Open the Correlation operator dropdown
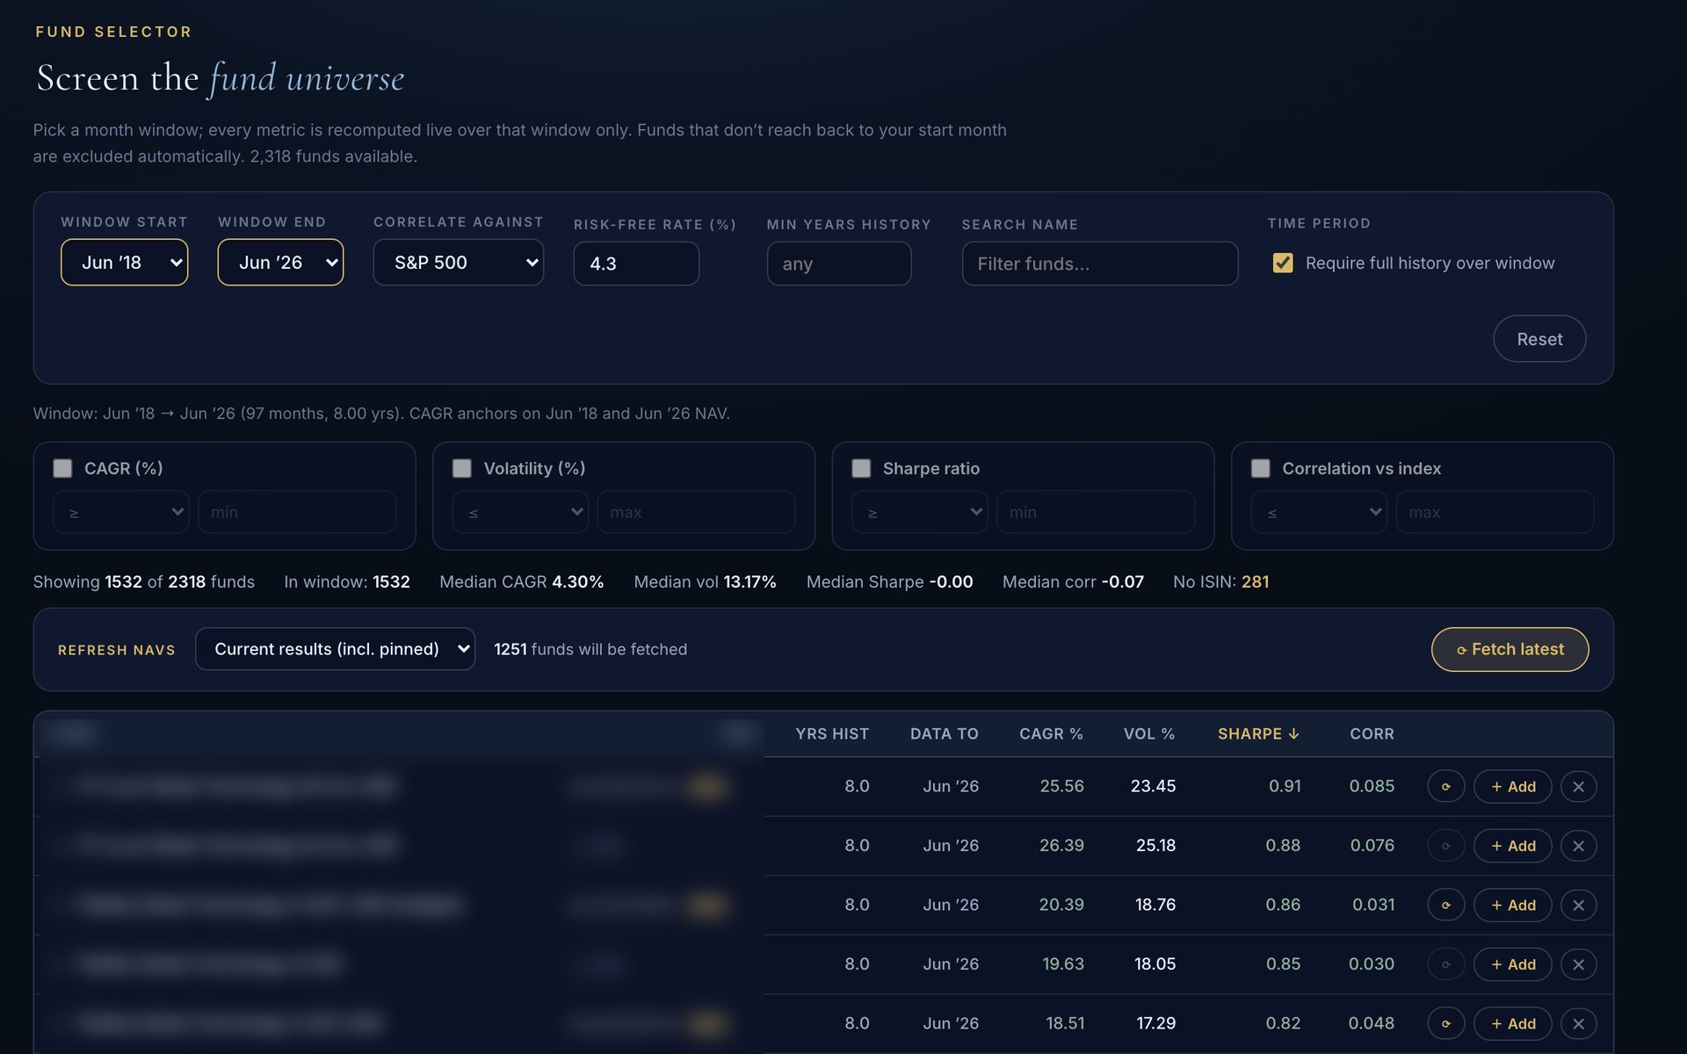Image resolution: width=1687 pixels, height=1054 pixels. [1319, 512]
